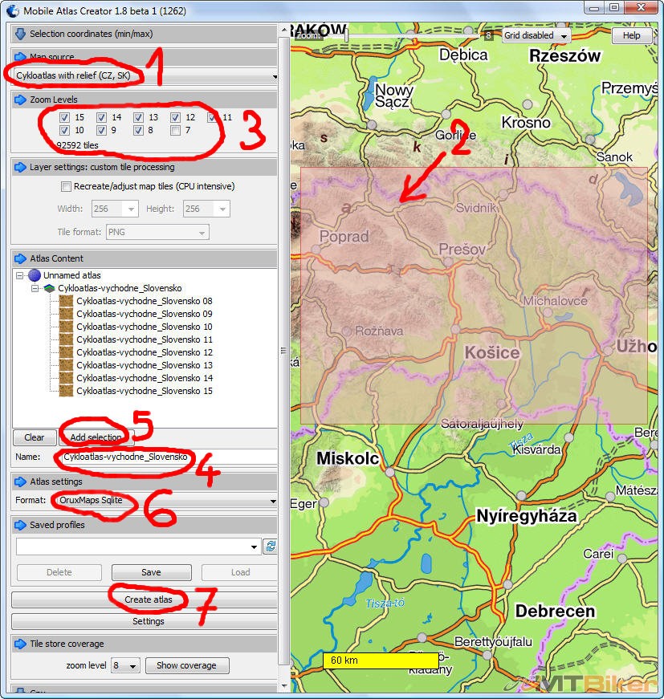
Task: Adjust the map Zoom slider
Action: (x=346, y=35)
